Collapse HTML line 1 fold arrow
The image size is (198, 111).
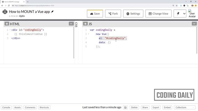(x=10, y=30)
